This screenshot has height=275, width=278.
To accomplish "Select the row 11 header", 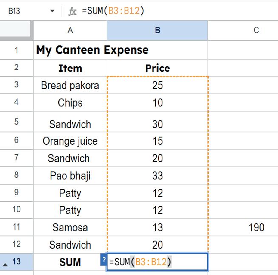I will tap(16, 227).
